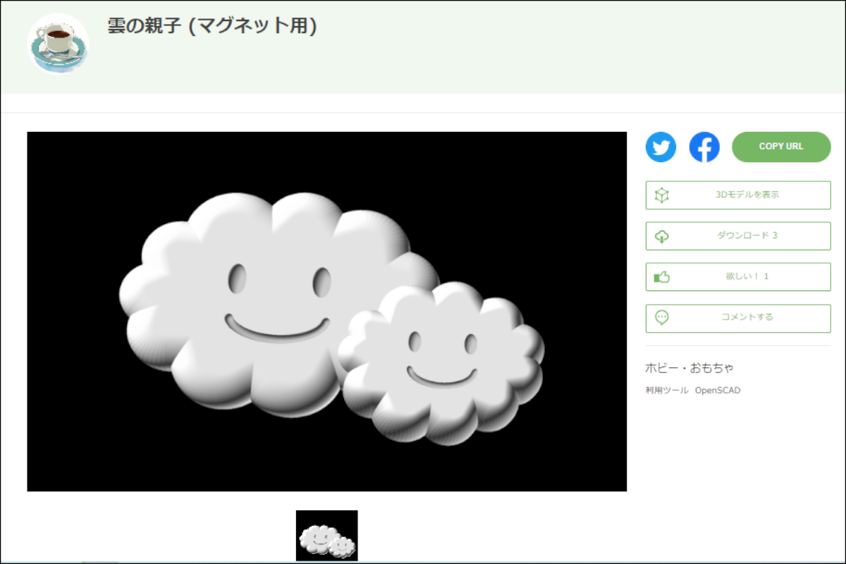Click the cloud download icon
846x564 pixels.
[661, 236]
